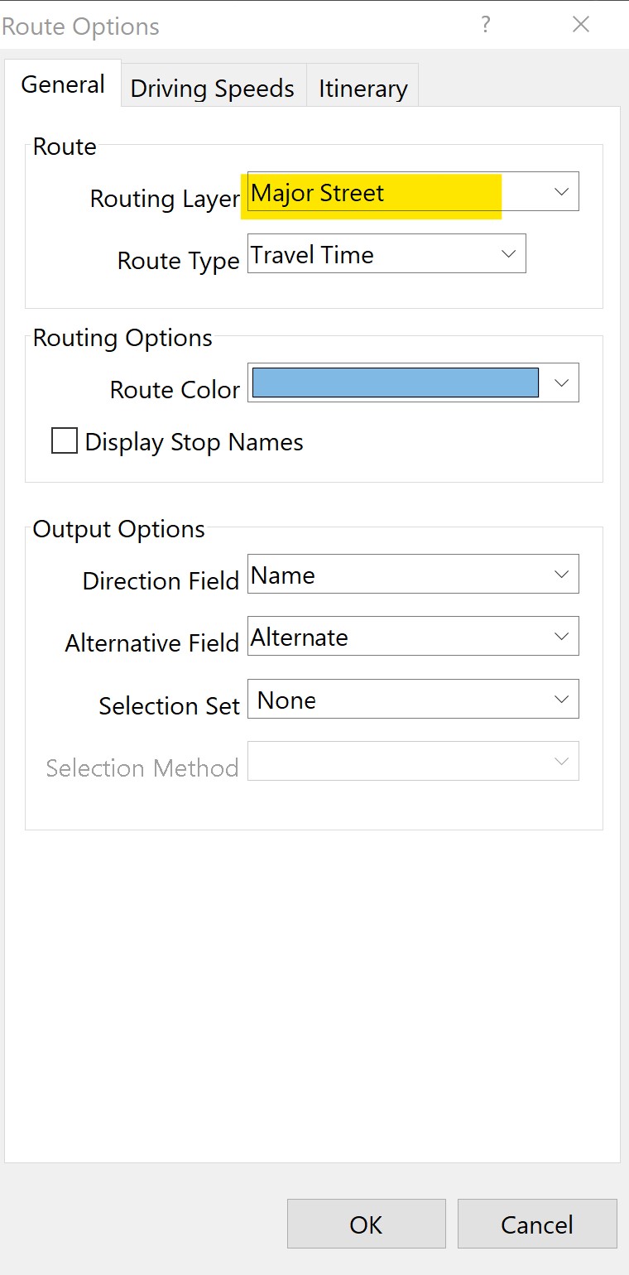The height and width of the screenshot is (1275, 629).
Task: Open the Selection Set dropdown arrow
Action: pos(561,700)
